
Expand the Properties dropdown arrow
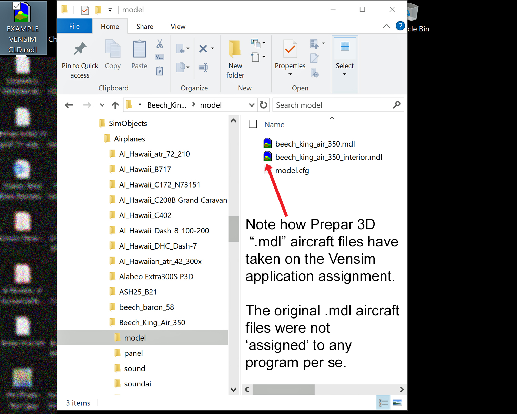point(290,74)
